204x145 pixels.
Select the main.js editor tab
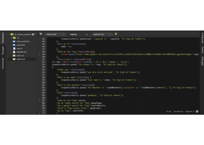click(73, 34)
